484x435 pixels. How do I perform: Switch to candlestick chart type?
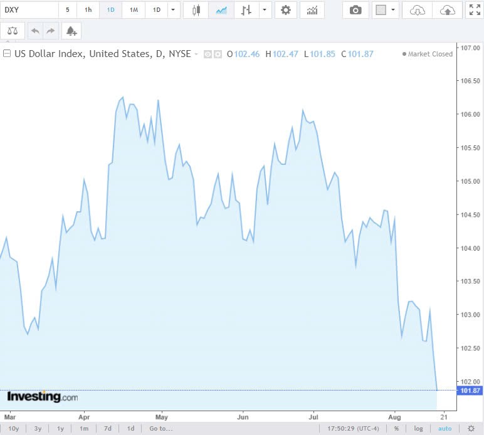(x=196, y=10)
